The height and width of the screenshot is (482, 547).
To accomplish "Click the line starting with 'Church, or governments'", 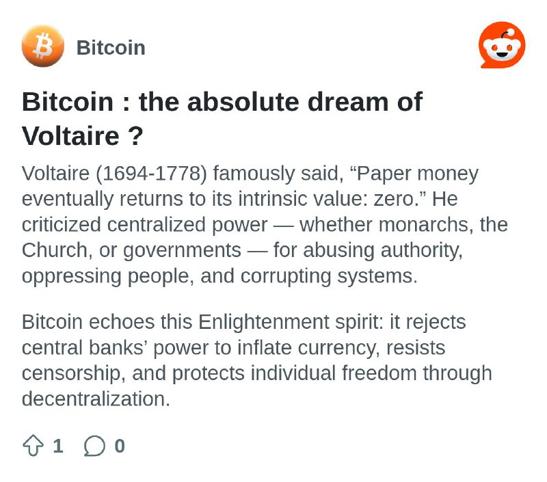I will click(242, 251).
